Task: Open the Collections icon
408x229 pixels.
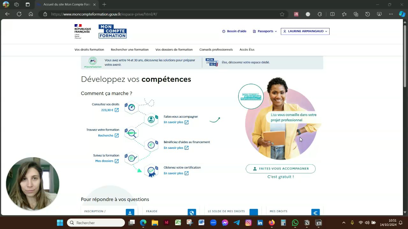Action: (x=356, y=14)
